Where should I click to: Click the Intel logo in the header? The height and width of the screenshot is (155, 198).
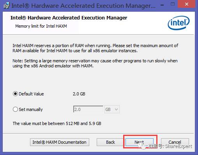(179, 23)
